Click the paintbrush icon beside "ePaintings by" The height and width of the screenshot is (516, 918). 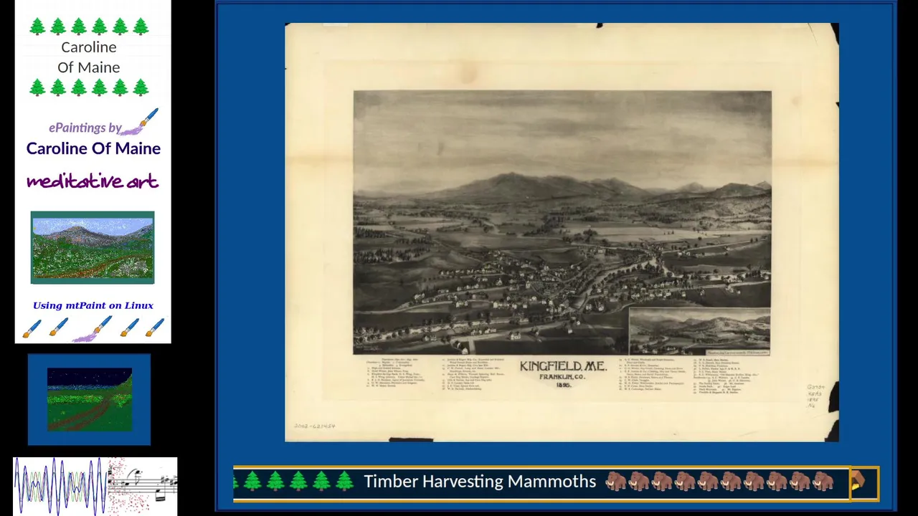pyautogui.click(x=140, y=122)
